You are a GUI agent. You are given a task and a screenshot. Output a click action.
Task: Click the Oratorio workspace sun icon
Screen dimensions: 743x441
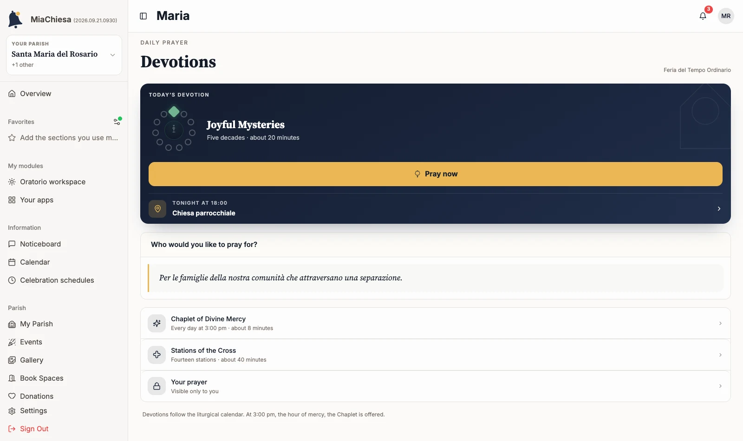[x=12, y=182]
